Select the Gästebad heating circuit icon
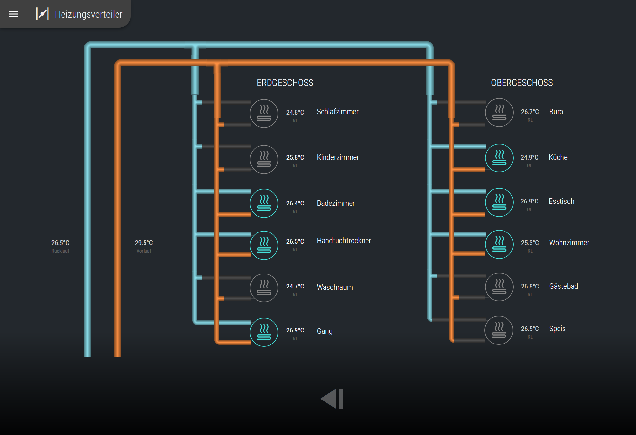This screenshot has width=636, height=435. [499, 287]
